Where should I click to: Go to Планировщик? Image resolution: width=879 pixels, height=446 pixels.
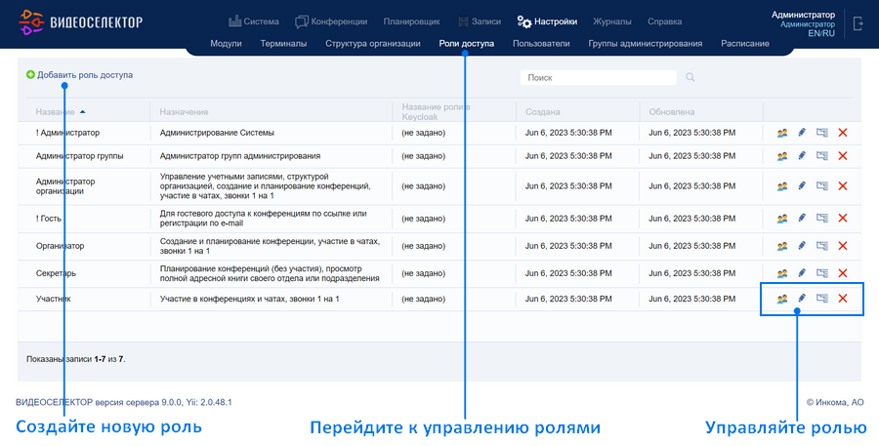tap(411, 21)
